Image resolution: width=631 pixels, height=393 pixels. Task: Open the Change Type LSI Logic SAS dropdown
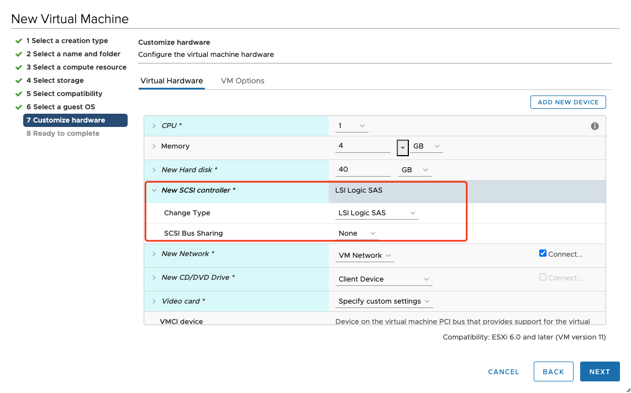click(377, 213)
